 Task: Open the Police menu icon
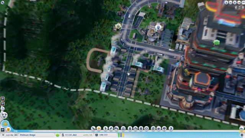tap(146, 128)
